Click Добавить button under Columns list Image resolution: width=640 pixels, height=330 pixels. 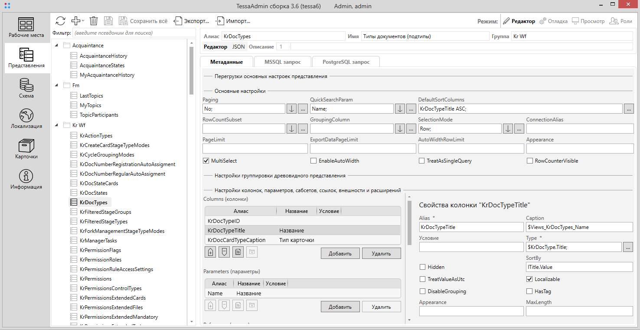[x=340, y=253]
